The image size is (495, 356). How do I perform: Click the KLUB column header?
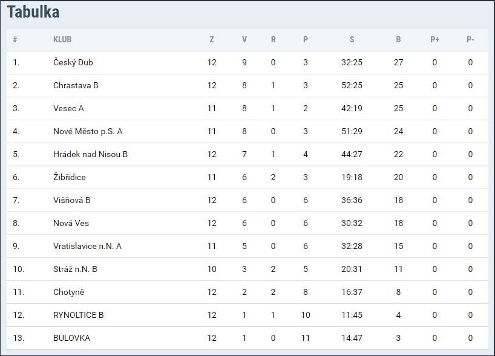point(62,39)
